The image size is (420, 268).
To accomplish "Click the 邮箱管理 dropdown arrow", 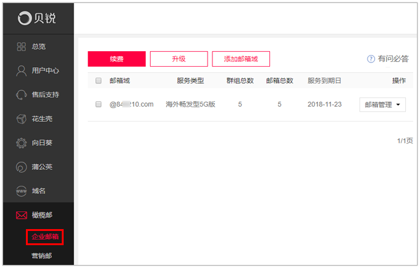I will click(398, 105).
